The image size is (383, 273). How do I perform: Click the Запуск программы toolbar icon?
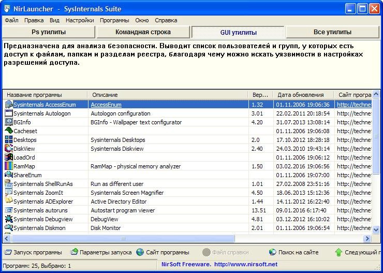click(8, 252)
